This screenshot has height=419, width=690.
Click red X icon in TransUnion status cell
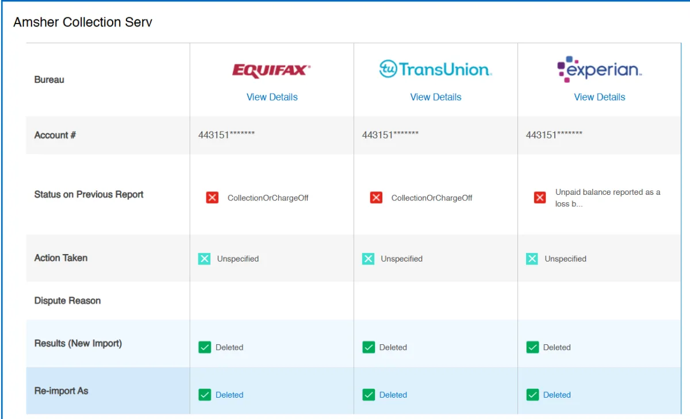[x=376, y=198]
